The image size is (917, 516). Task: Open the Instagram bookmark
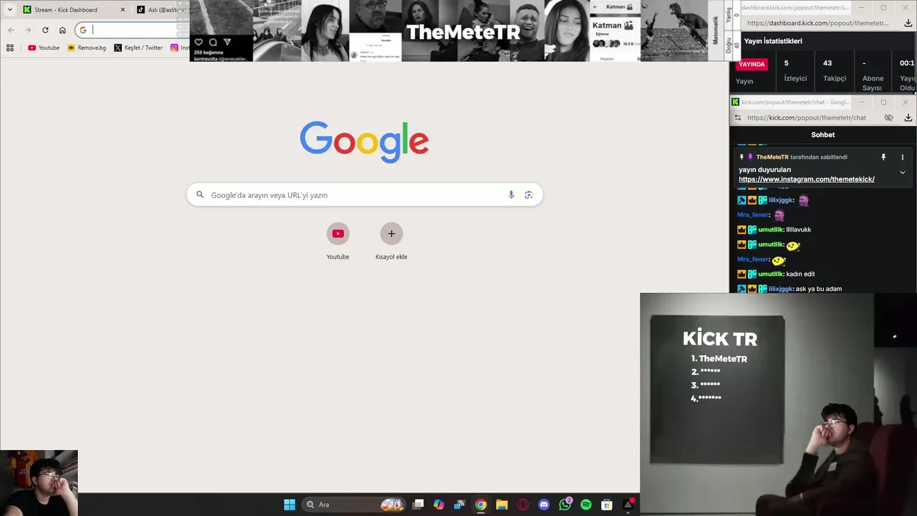click(x=180, y=48)
